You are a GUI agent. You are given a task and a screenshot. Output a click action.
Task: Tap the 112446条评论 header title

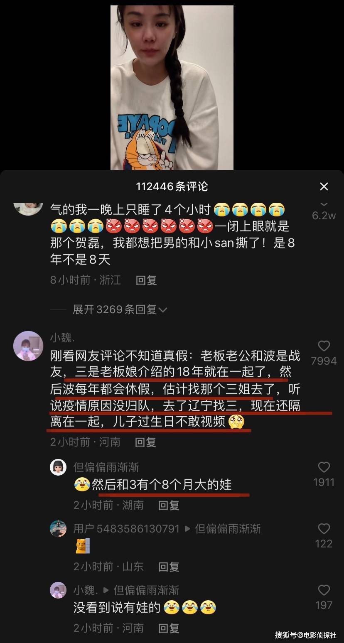(172, 187)
